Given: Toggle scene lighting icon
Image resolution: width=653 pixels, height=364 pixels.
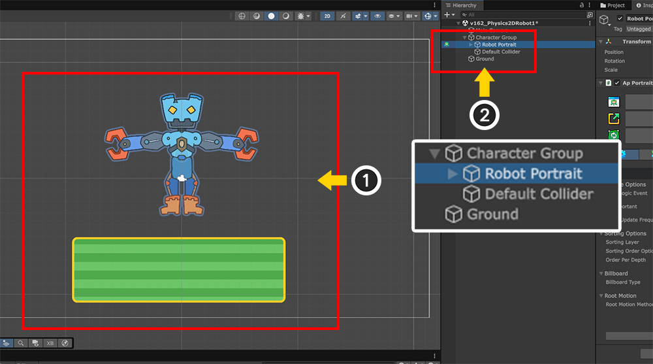Looking at the screenshot, I should click(x=343, y=16).
